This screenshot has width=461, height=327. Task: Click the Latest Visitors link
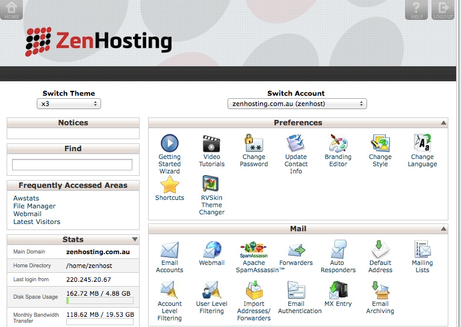[x=37, y=222]
